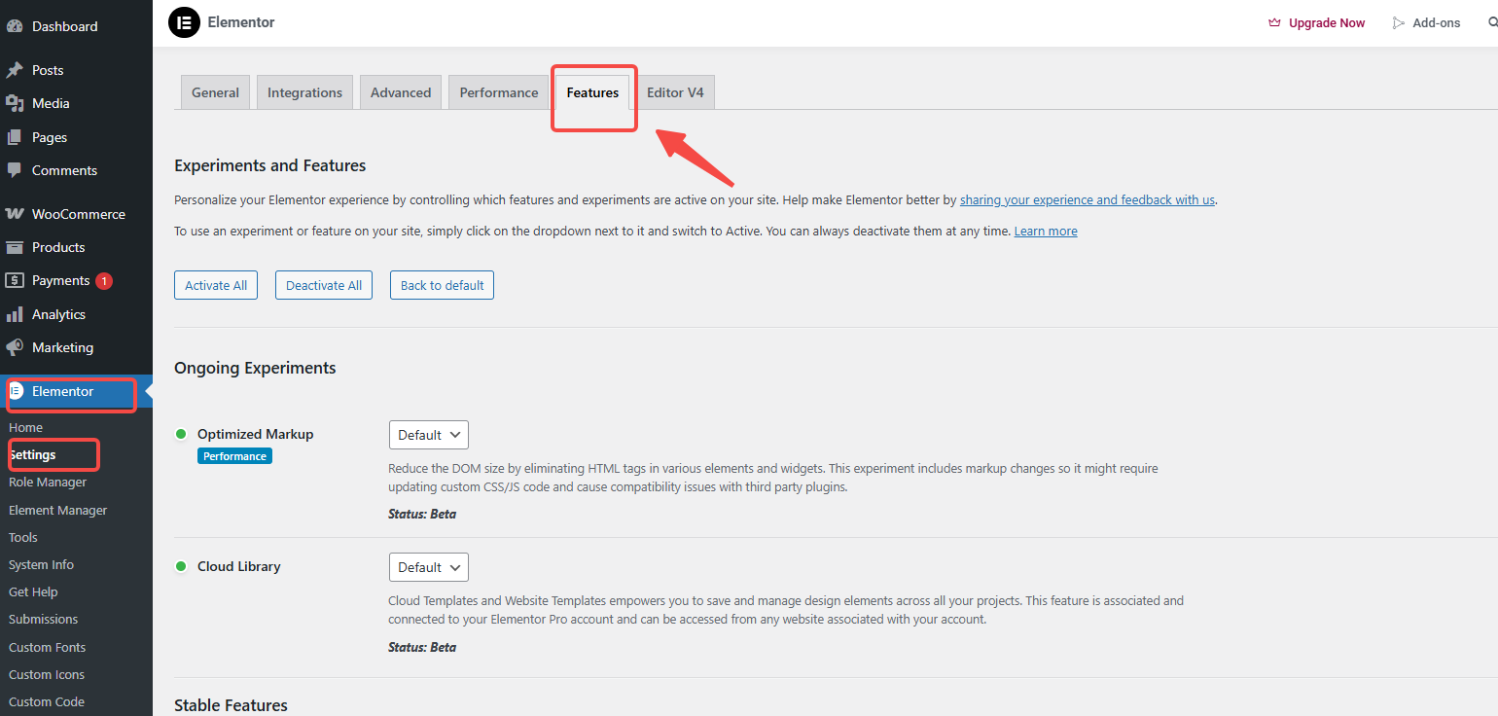Image resolution: width=1498 pixels, height=716 pixels.
Task: Click the Comments speech bubble icon
Action: [15, 170]
